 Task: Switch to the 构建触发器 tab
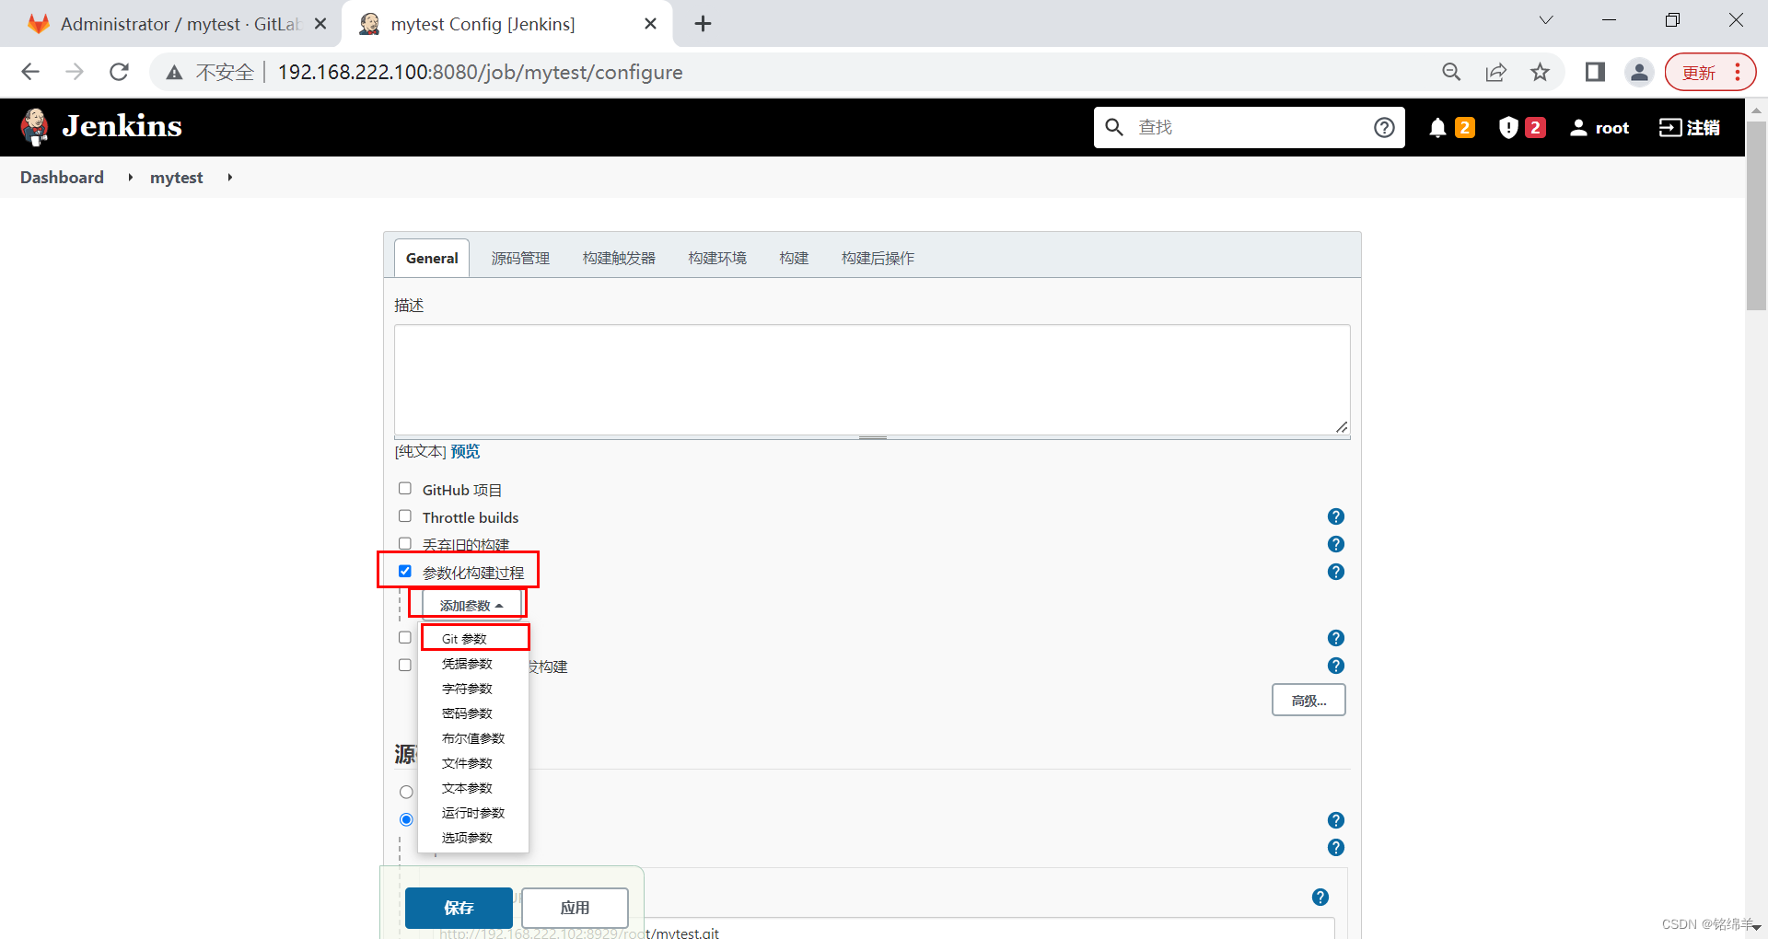click(619, 259)
